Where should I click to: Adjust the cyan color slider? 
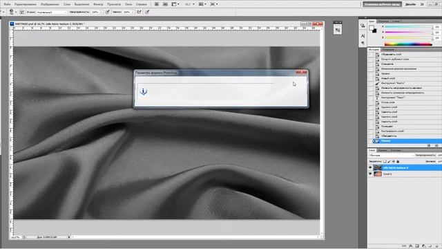point(408,27)
